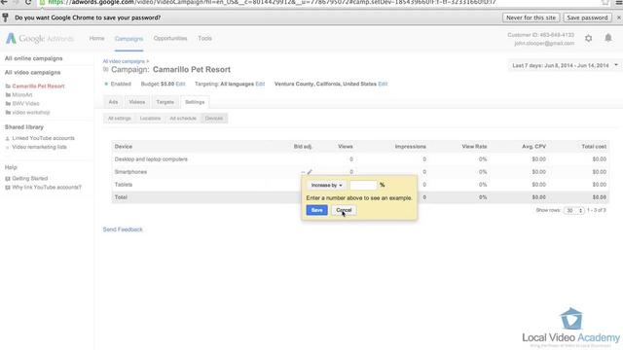Open the Locations sub-tab
Image resolution: width=623 pixels, height=350 pixels.
click(150, 119)
